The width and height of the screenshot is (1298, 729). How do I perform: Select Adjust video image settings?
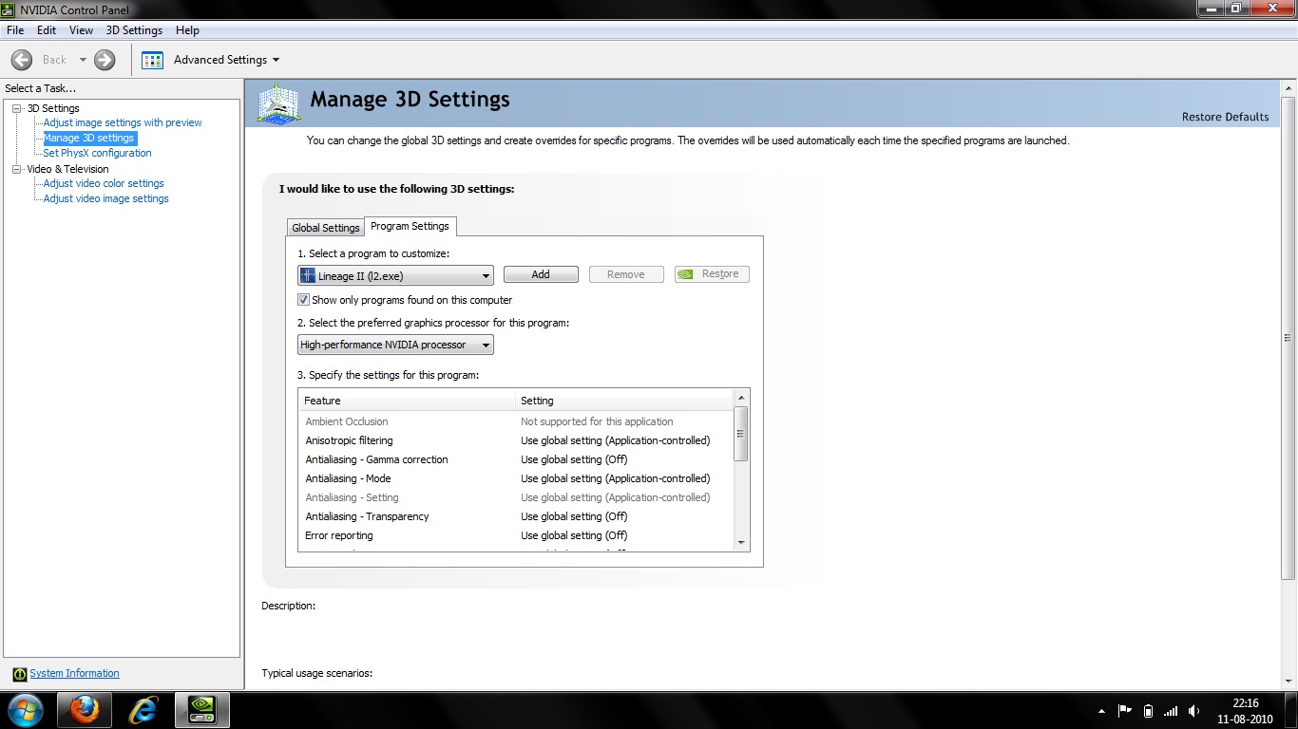(x=106, y=198)
